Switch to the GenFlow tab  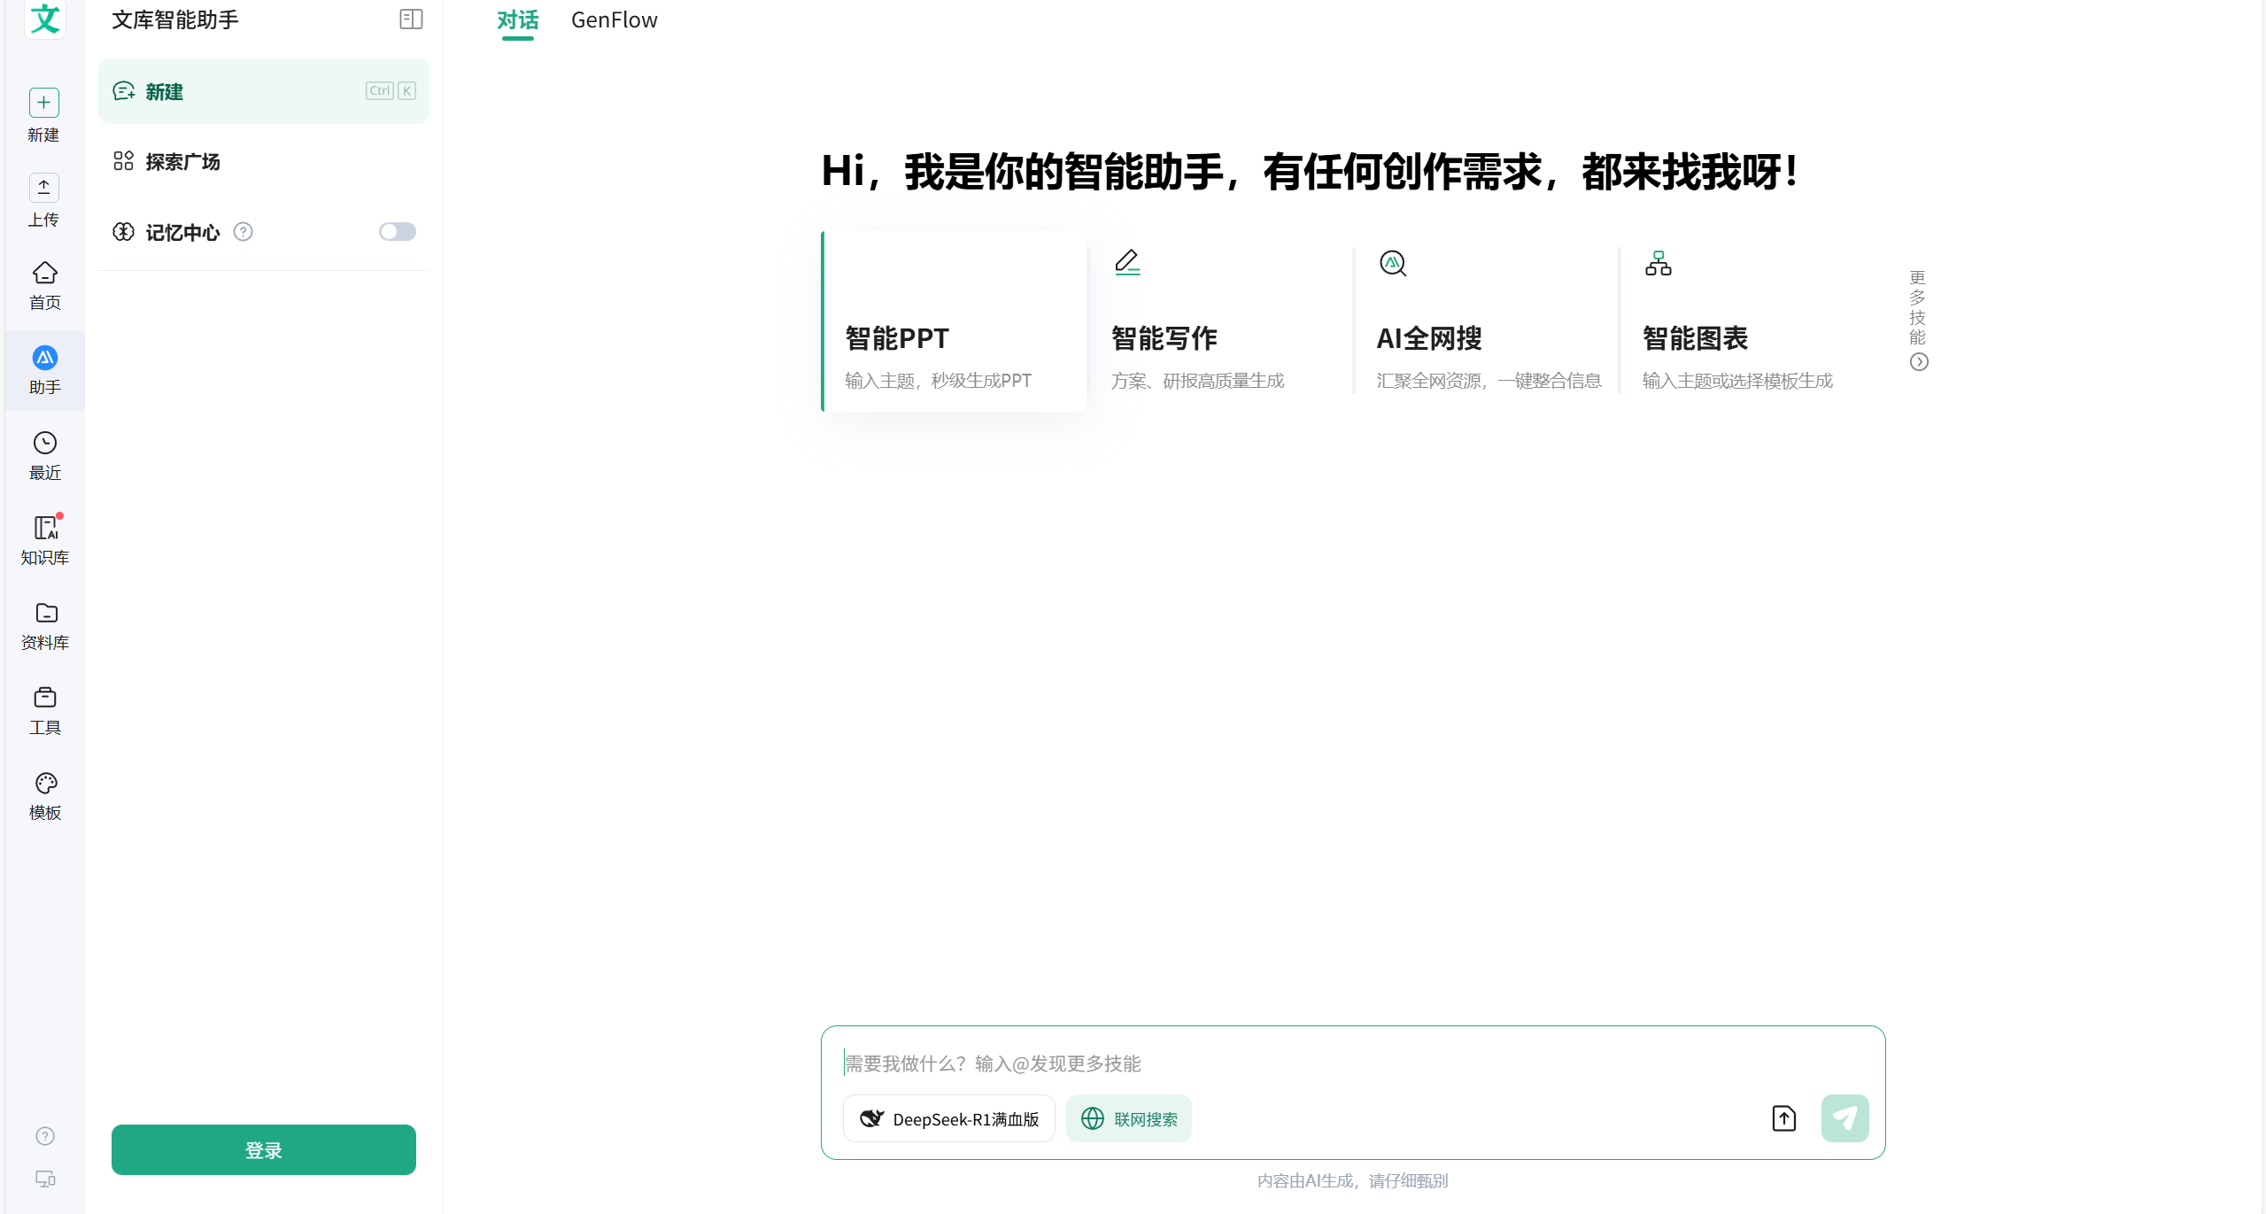tap(614, 20)
